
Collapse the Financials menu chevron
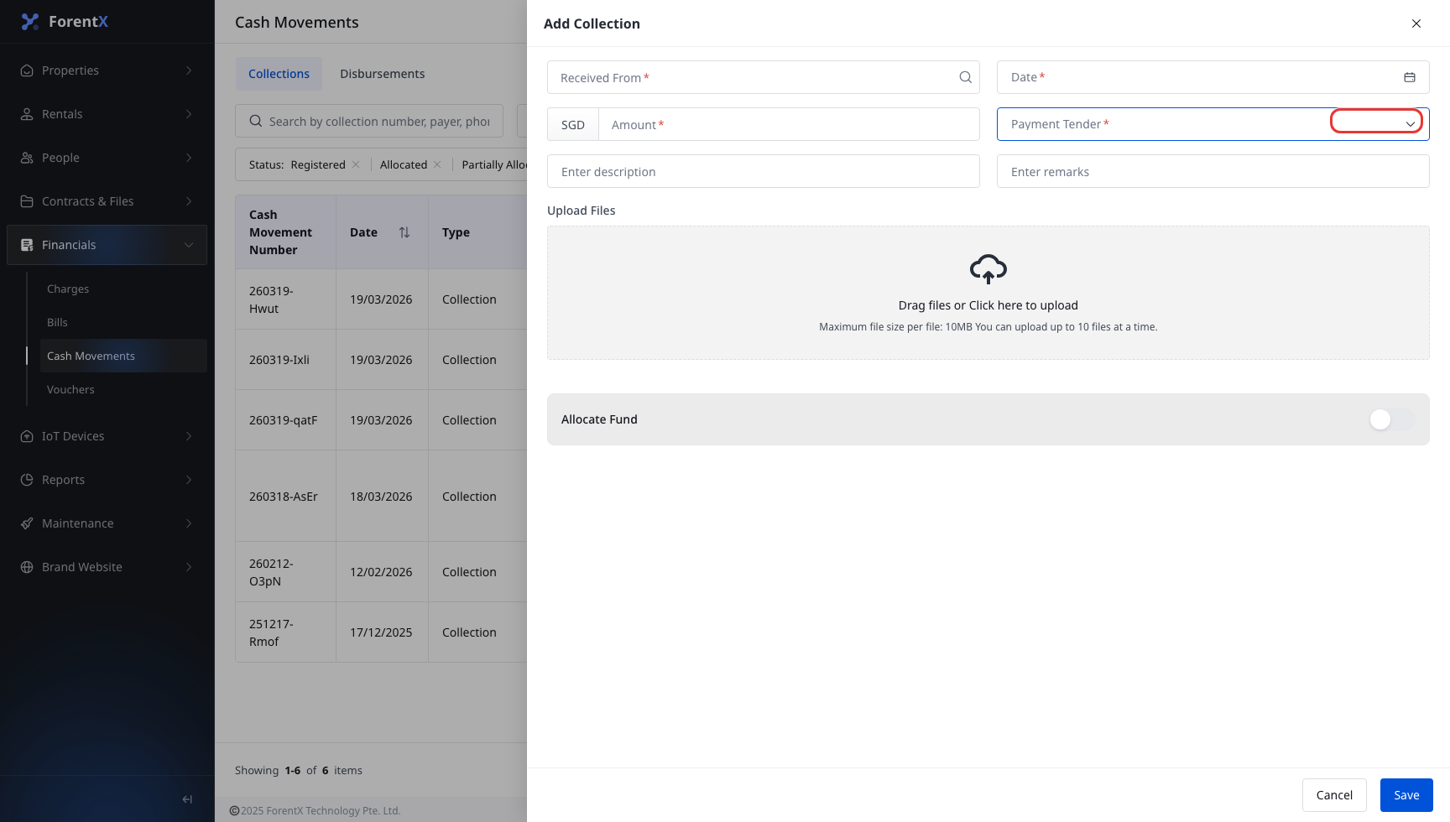[189, 245]
